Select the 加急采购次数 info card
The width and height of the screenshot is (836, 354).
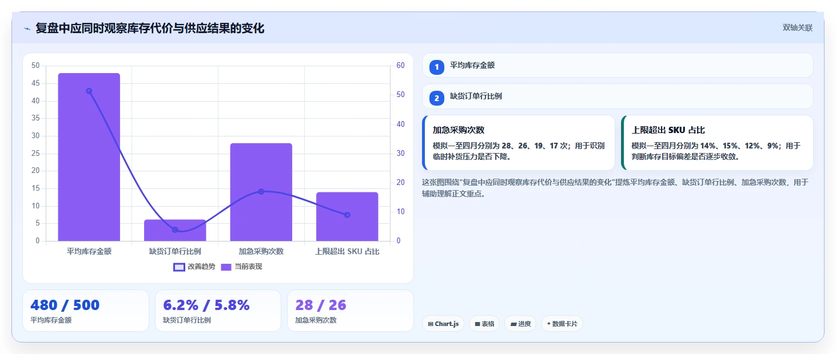(519, 143)
